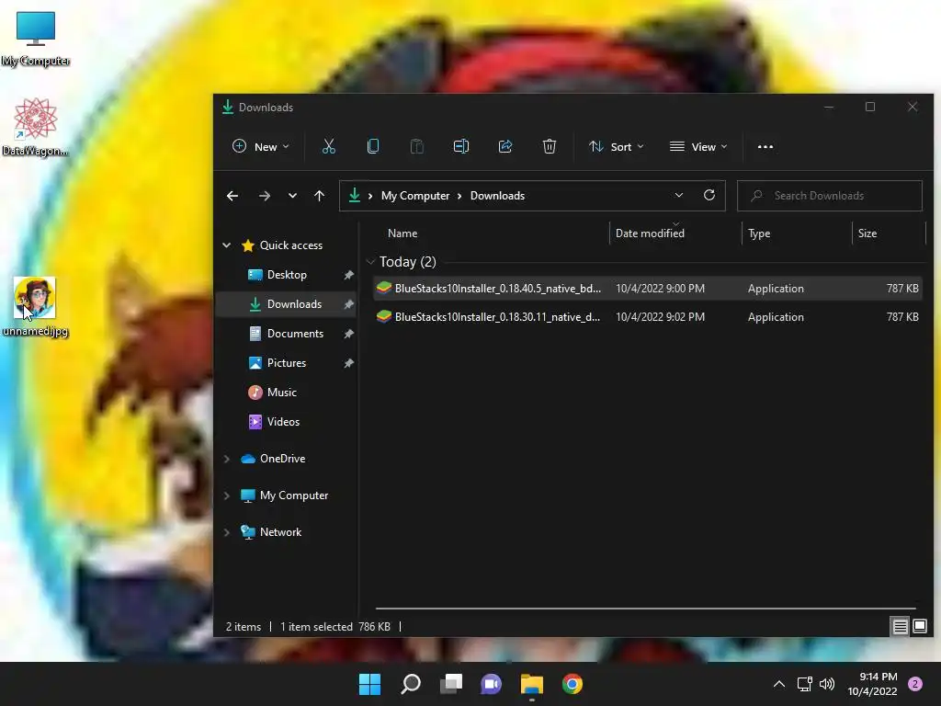Go up one folder level arrow
The width and height of the screenshot is (941, 706).
pos(319,196)
